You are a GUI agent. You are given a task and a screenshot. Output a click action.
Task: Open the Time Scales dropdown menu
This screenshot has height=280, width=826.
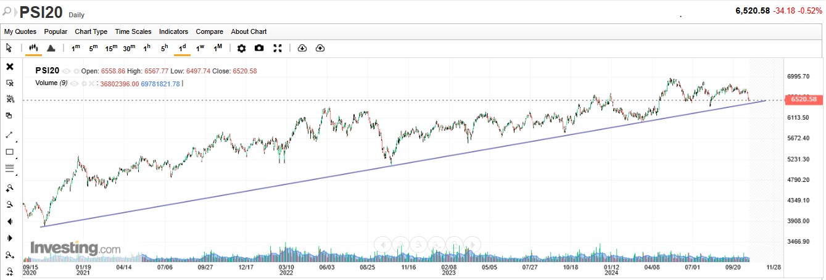[x=133, y=31]
